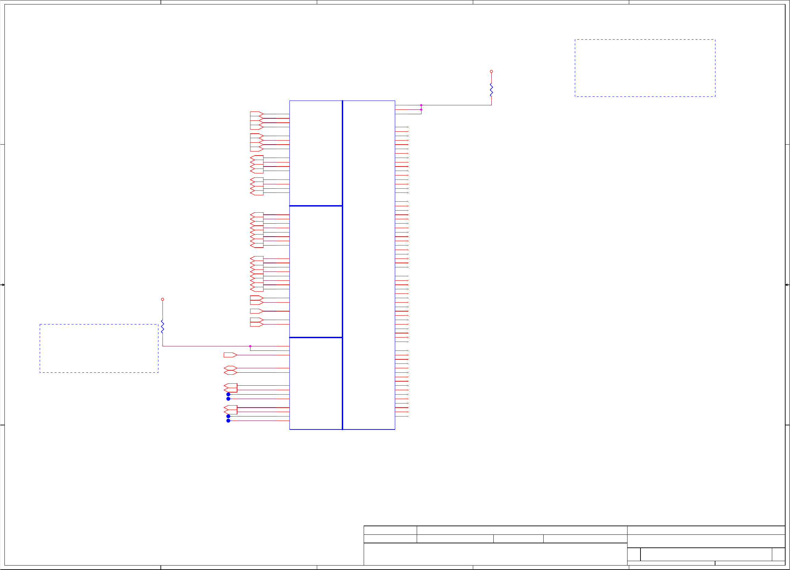Image resolution: width=790 pixels, height=570 pixels.
Task: Click the arrow marker on the left sheet border
Action: pos(2,285)
